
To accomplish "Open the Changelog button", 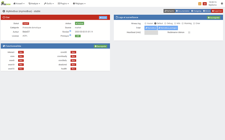I will coord(196,11).
